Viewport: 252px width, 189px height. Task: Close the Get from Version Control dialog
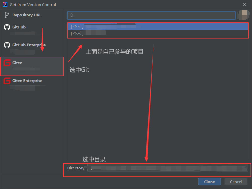[244, 5]
